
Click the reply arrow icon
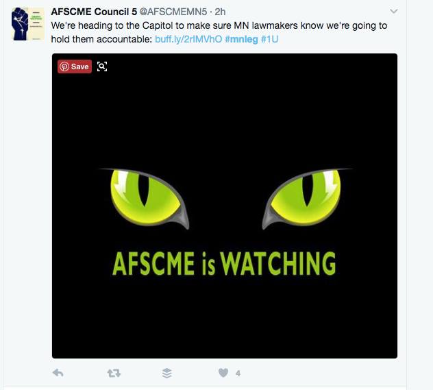(x=58, y=373)
